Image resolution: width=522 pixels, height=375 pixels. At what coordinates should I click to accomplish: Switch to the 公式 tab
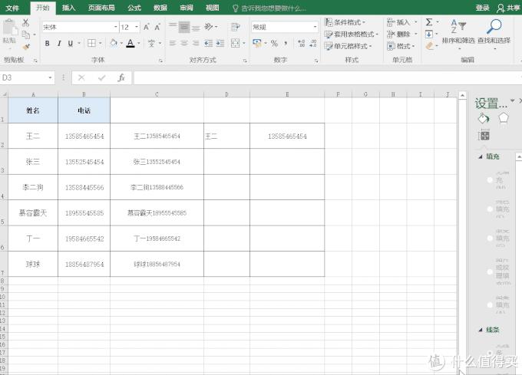134,8
